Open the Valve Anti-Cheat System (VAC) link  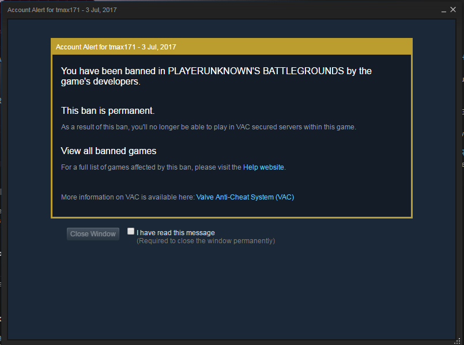(245, 197)
